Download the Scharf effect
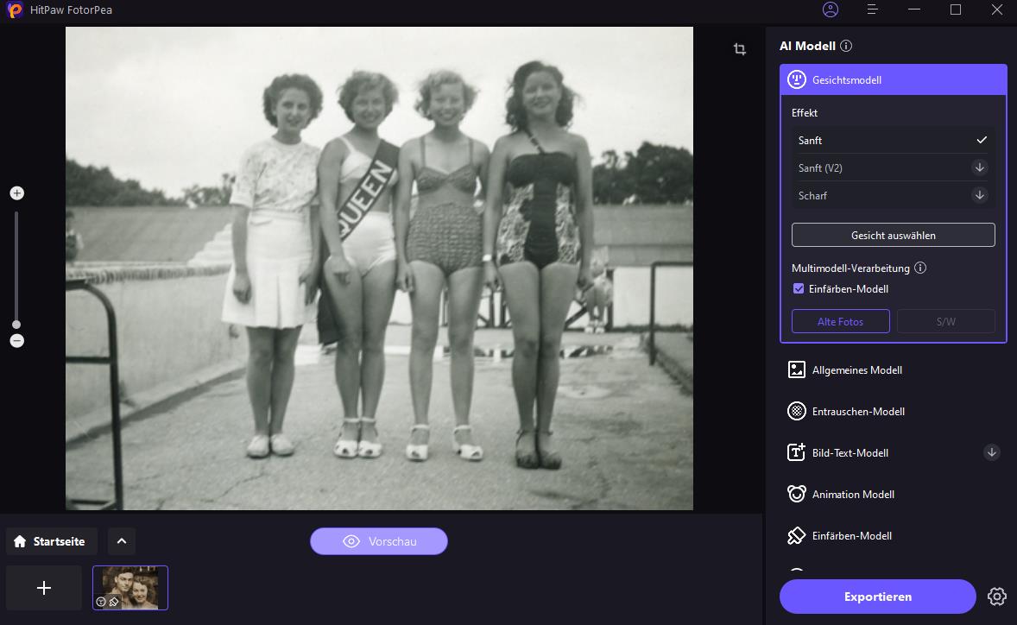 (x=979, y=195)
